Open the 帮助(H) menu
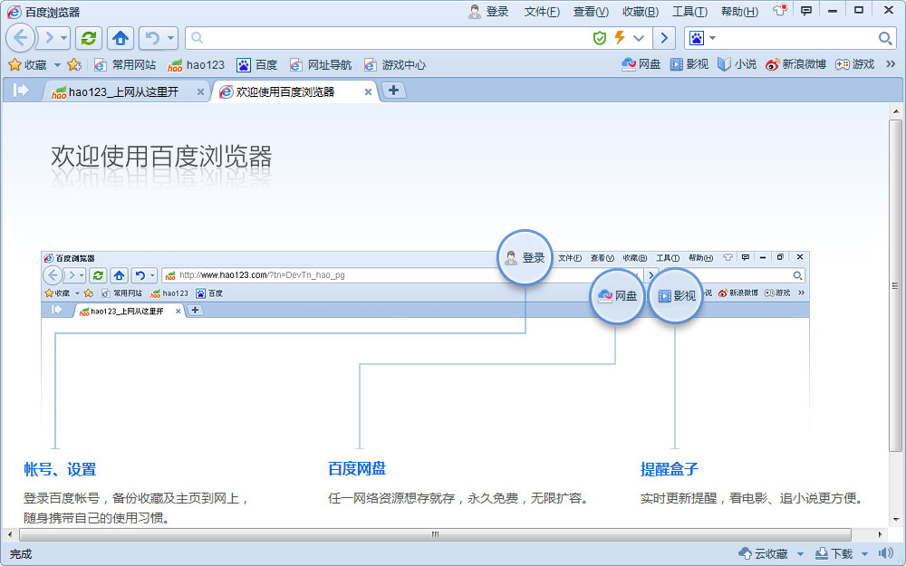This screenshot has width=906, height=566. tap(739, 12)
